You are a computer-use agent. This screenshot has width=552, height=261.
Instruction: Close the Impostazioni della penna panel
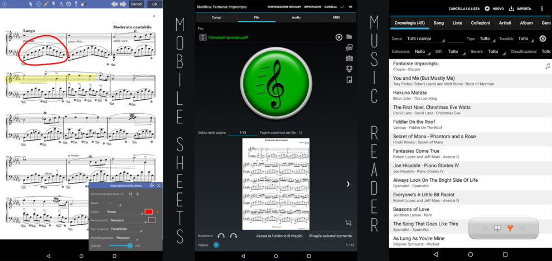[158, 185]
